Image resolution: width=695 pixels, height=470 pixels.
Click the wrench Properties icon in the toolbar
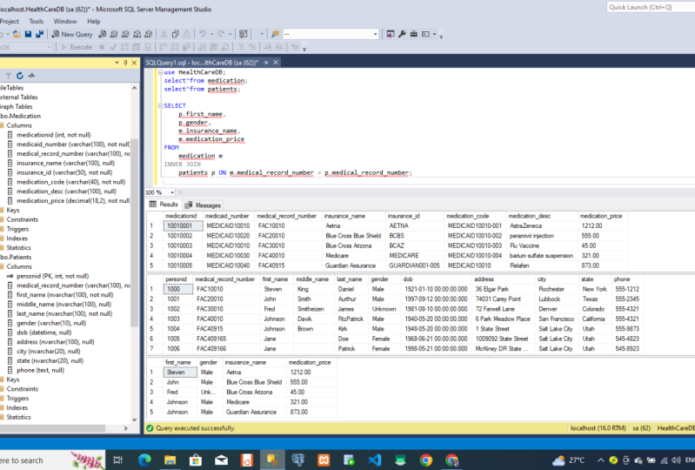[x=403, y=34]
